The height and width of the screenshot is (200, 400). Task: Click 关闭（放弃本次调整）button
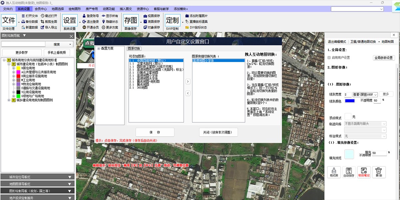tap(218, 132)
